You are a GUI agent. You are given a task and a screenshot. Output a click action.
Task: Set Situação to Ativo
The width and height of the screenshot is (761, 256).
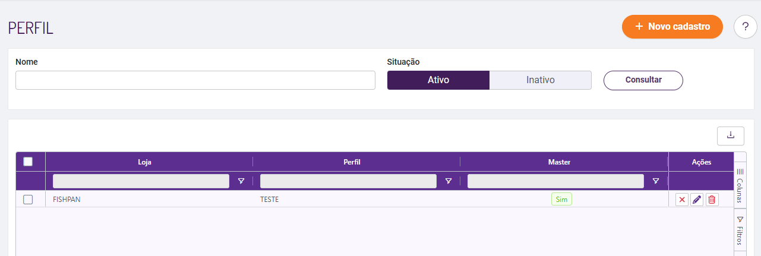(438, 80)
